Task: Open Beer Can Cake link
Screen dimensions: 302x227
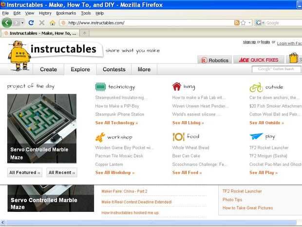Action: click(186, 156)
